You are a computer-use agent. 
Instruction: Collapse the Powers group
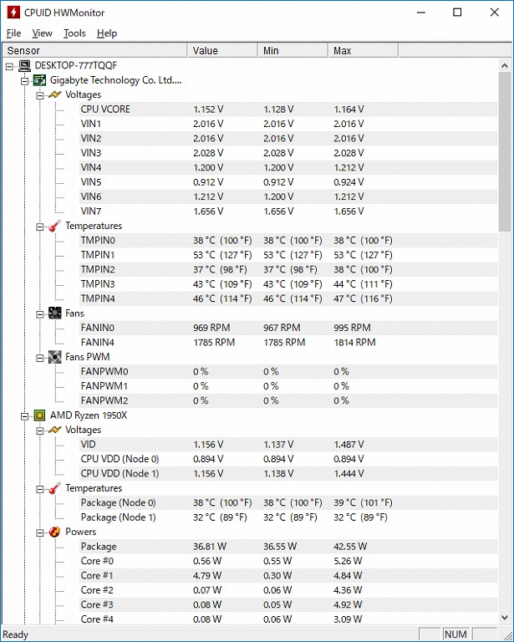pos(39,532)
